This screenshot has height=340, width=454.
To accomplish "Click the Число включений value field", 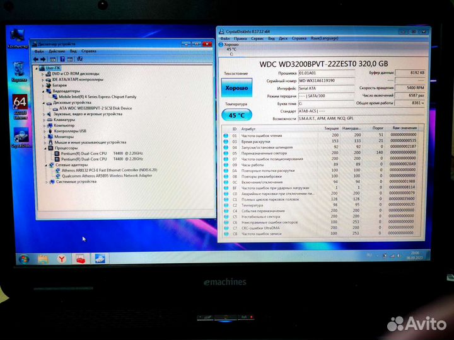I will pos(410,95).
